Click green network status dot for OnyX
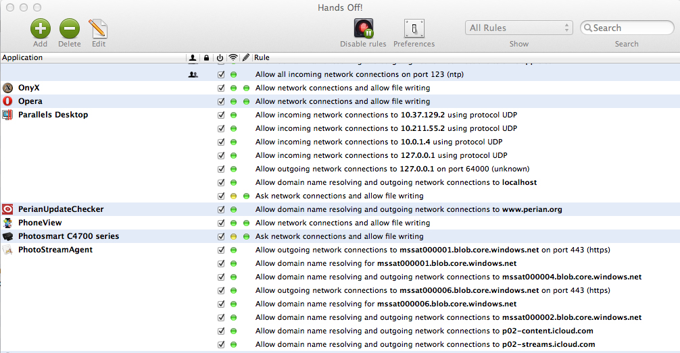The height and width of the screenshot is (353, 680). (233, 88)
